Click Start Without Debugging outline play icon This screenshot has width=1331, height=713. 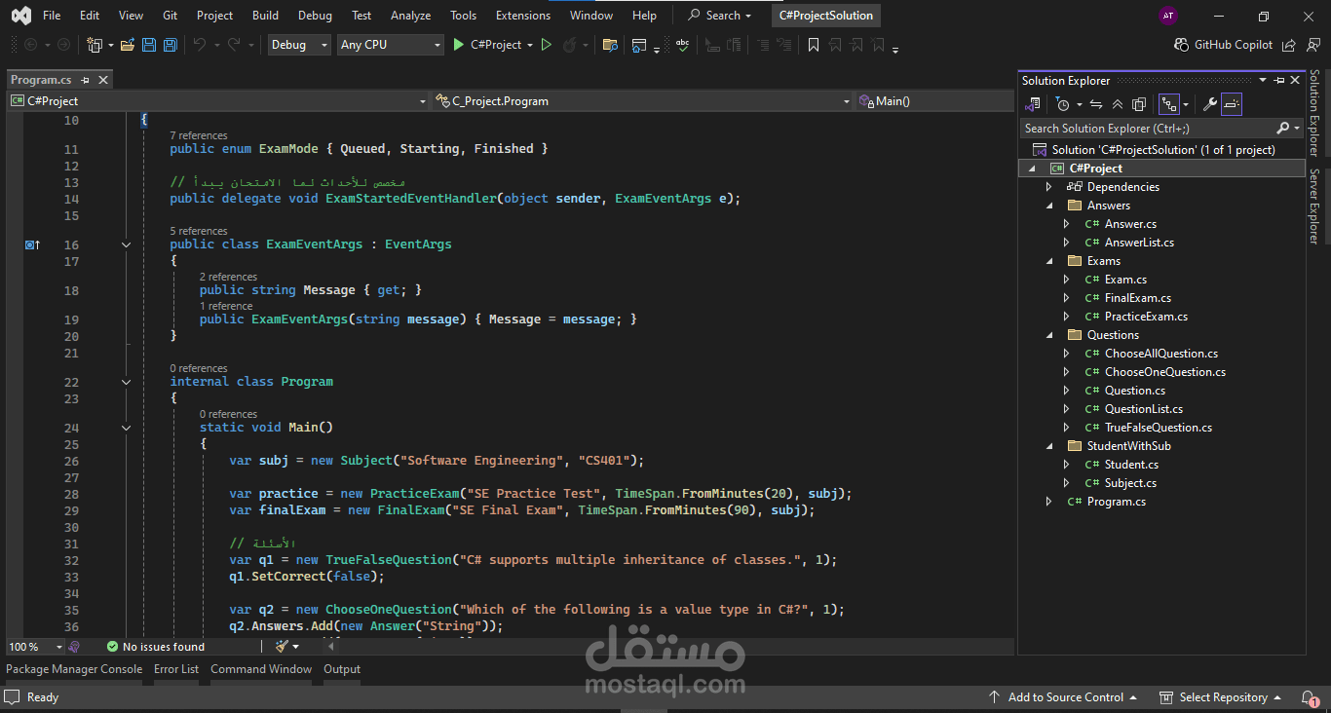(x=547, y=45)
